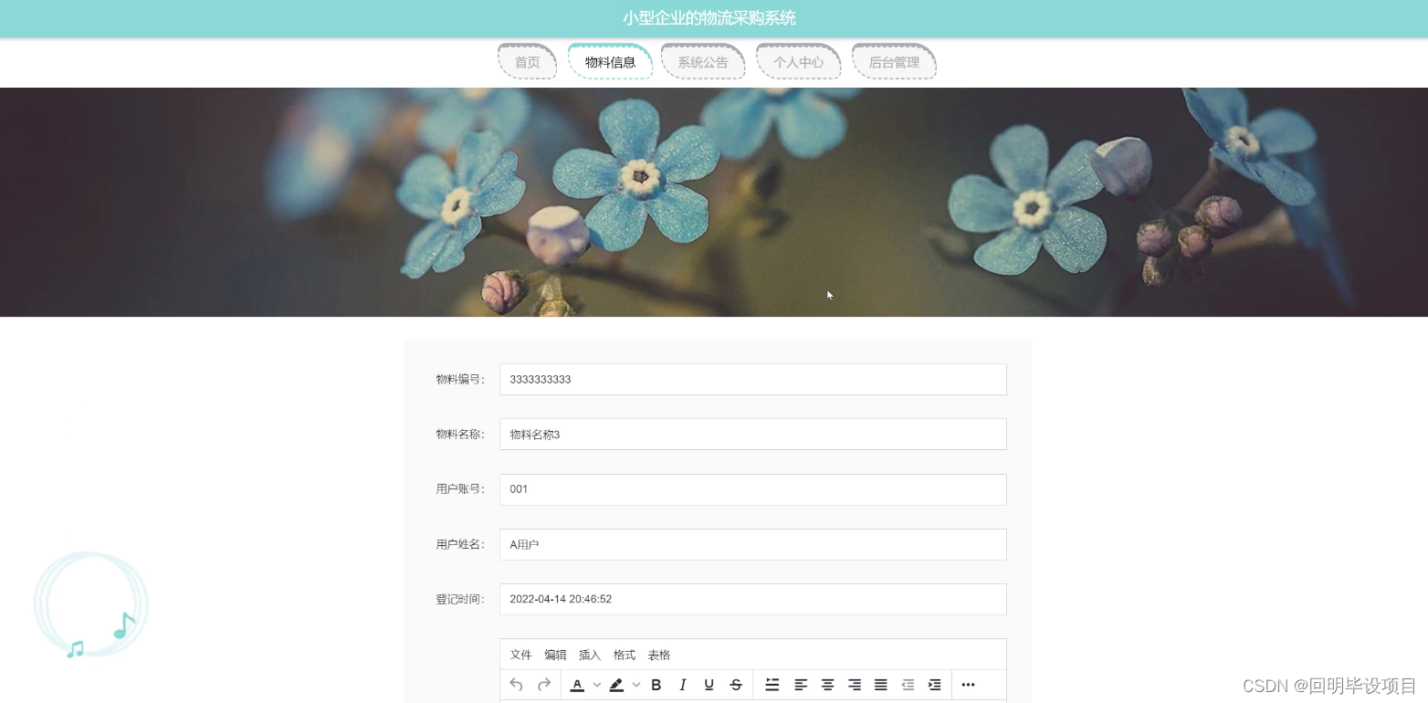Select justify alignment in the editor toolbar
Viewport: 1428px width, 703px height.
[x=879, y=685]
